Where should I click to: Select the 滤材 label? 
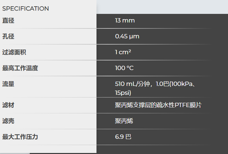click(x=8, y=105)
